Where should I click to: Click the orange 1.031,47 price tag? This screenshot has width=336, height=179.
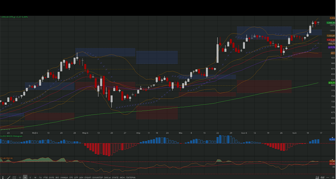point(331,36)
